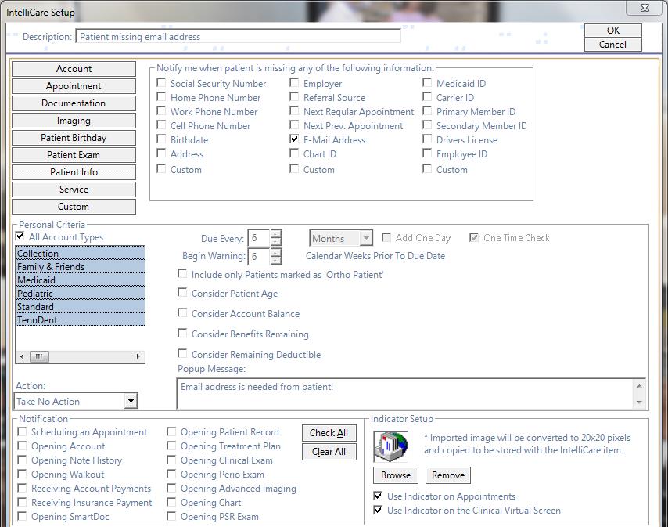Expand the Action dropdown list

[131, 401]
